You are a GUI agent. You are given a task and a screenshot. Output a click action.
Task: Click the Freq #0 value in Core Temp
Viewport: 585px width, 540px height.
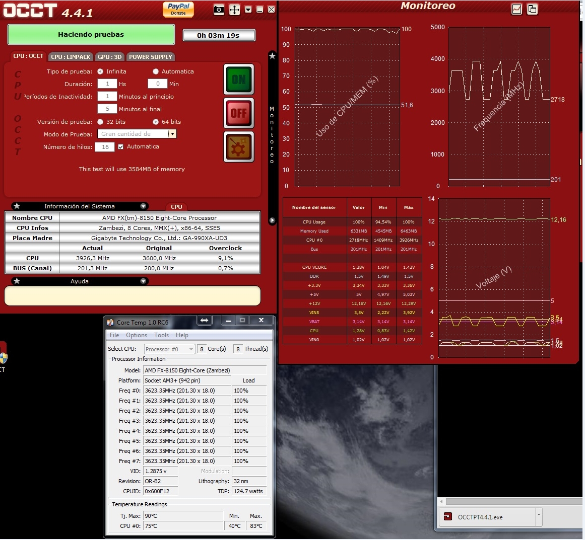pos(187,391)
